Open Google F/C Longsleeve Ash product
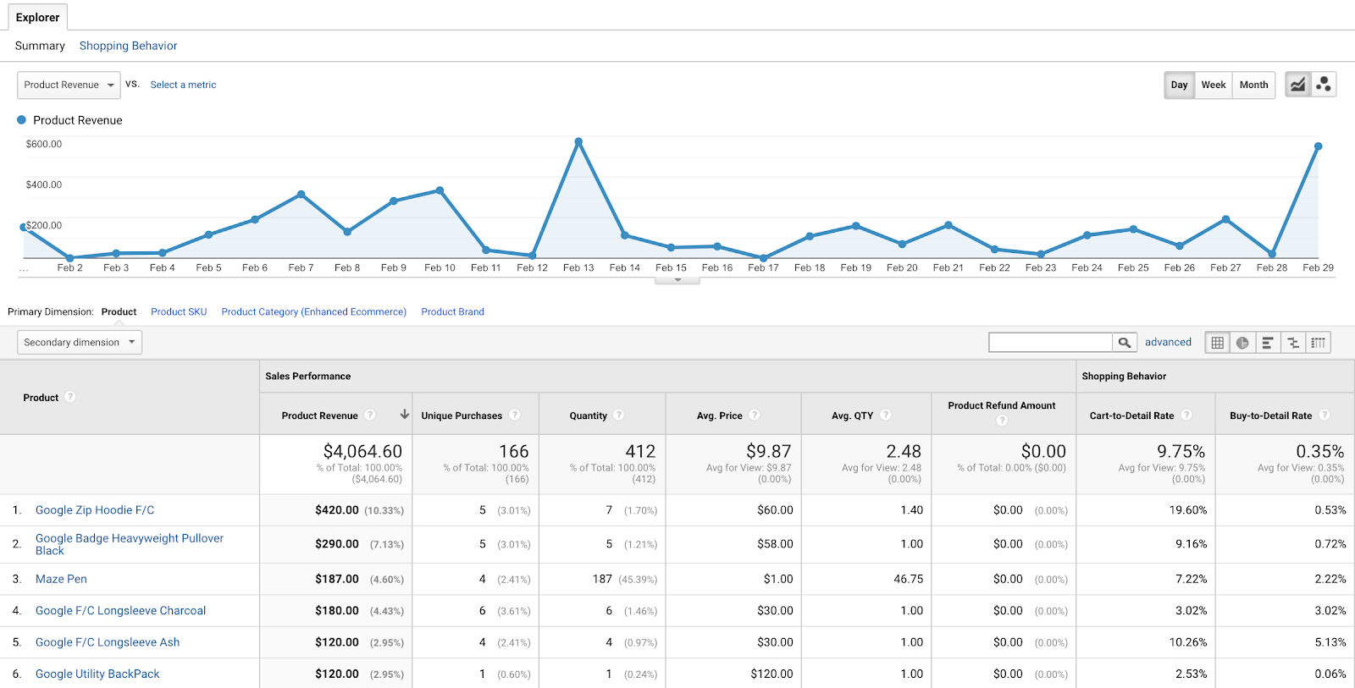This screenshot has height=688, width=1355. pos(108,642)
